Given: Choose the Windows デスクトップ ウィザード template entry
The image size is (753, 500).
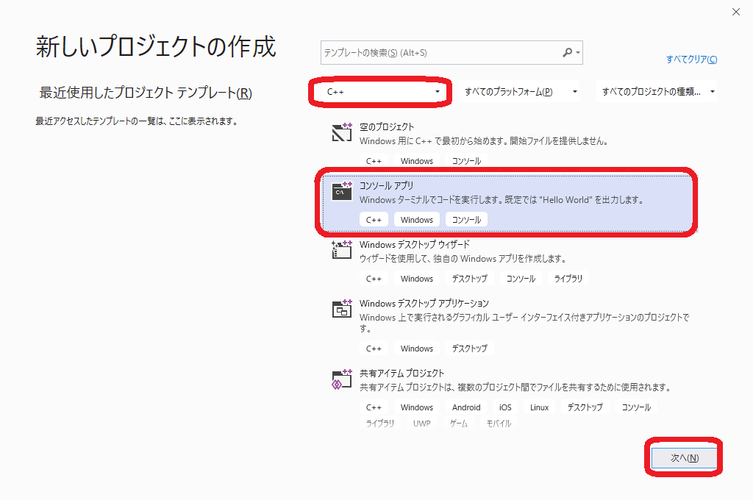Looking at the screenshot, I should 414,244.
